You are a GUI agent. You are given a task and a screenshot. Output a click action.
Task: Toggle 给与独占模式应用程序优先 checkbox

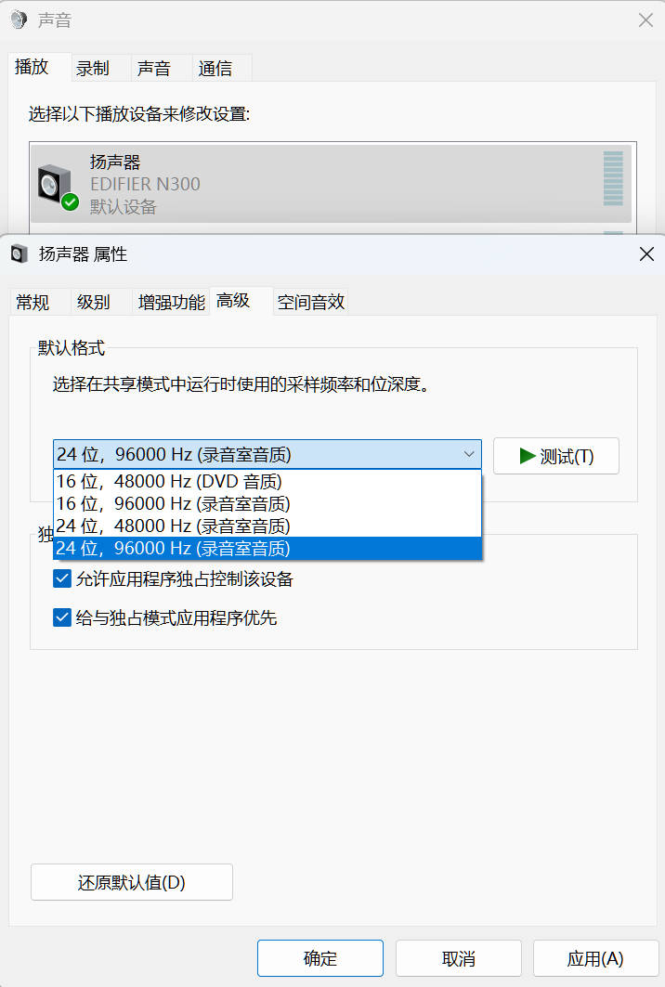click(x=62, y=617)
